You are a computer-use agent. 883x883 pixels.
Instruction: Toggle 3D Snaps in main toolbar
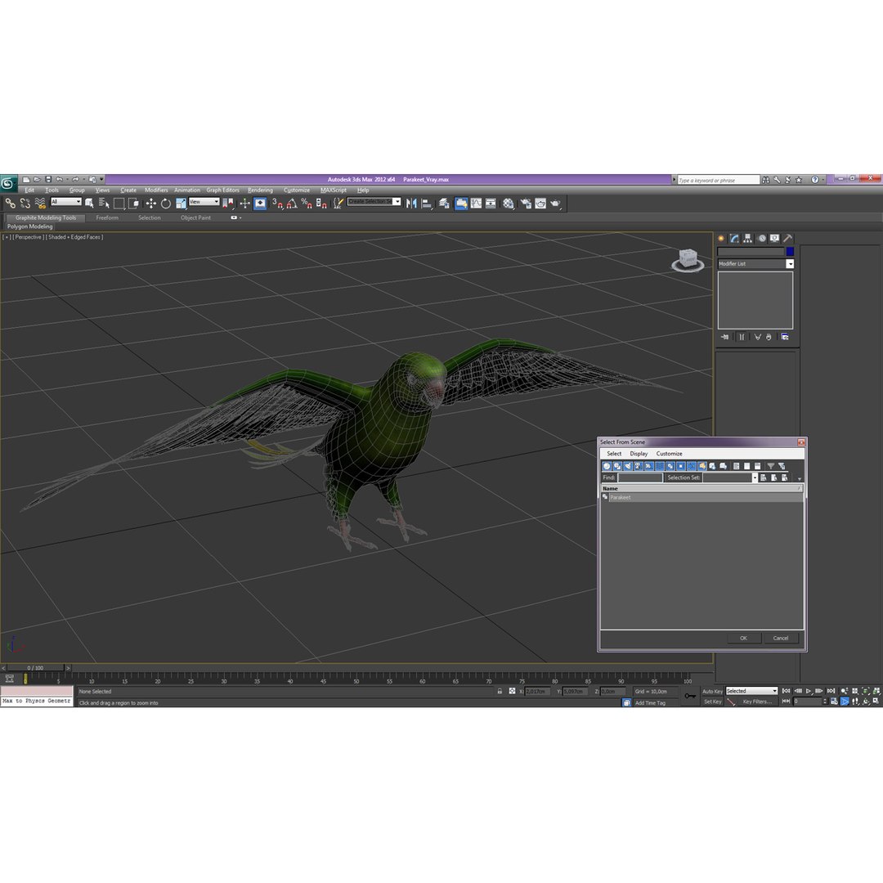point(277,204)
